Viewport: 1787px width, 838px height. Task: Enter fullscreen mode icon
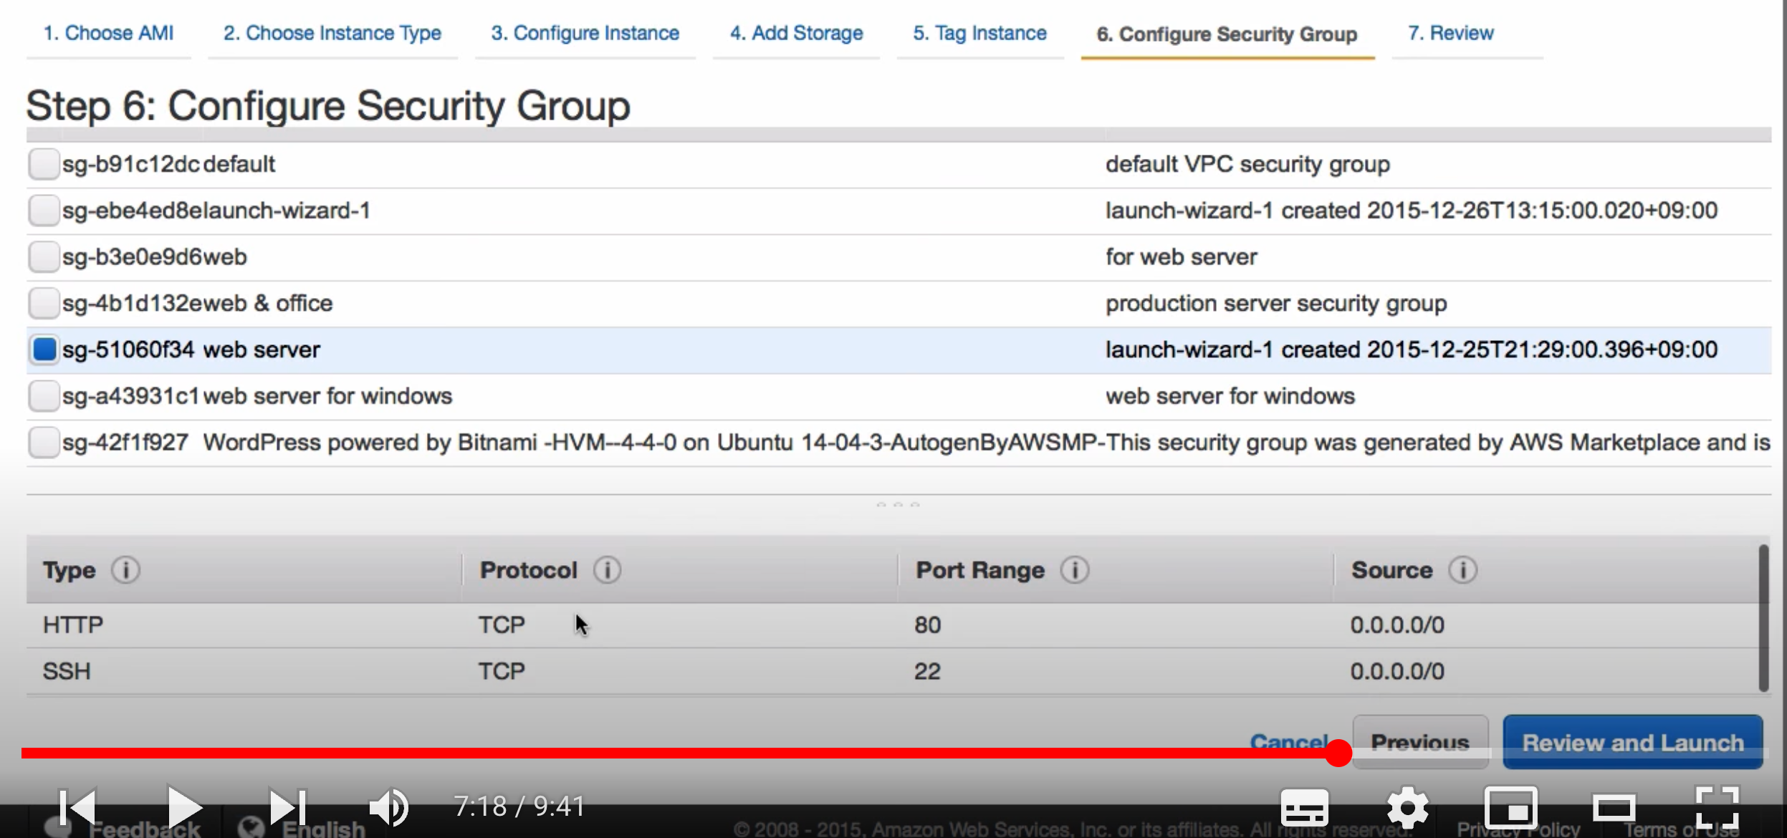coord(1717,806)
